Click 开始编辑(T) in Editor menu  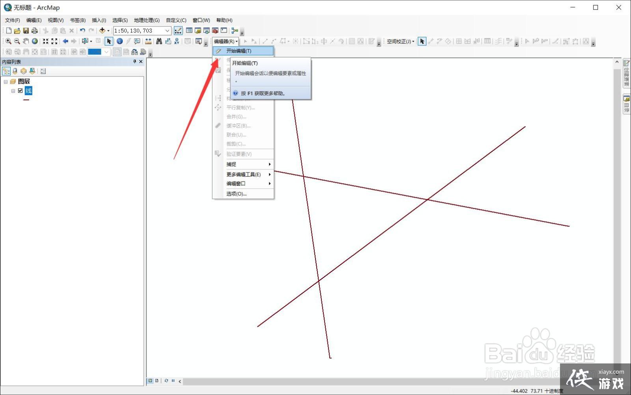point(243,51)
